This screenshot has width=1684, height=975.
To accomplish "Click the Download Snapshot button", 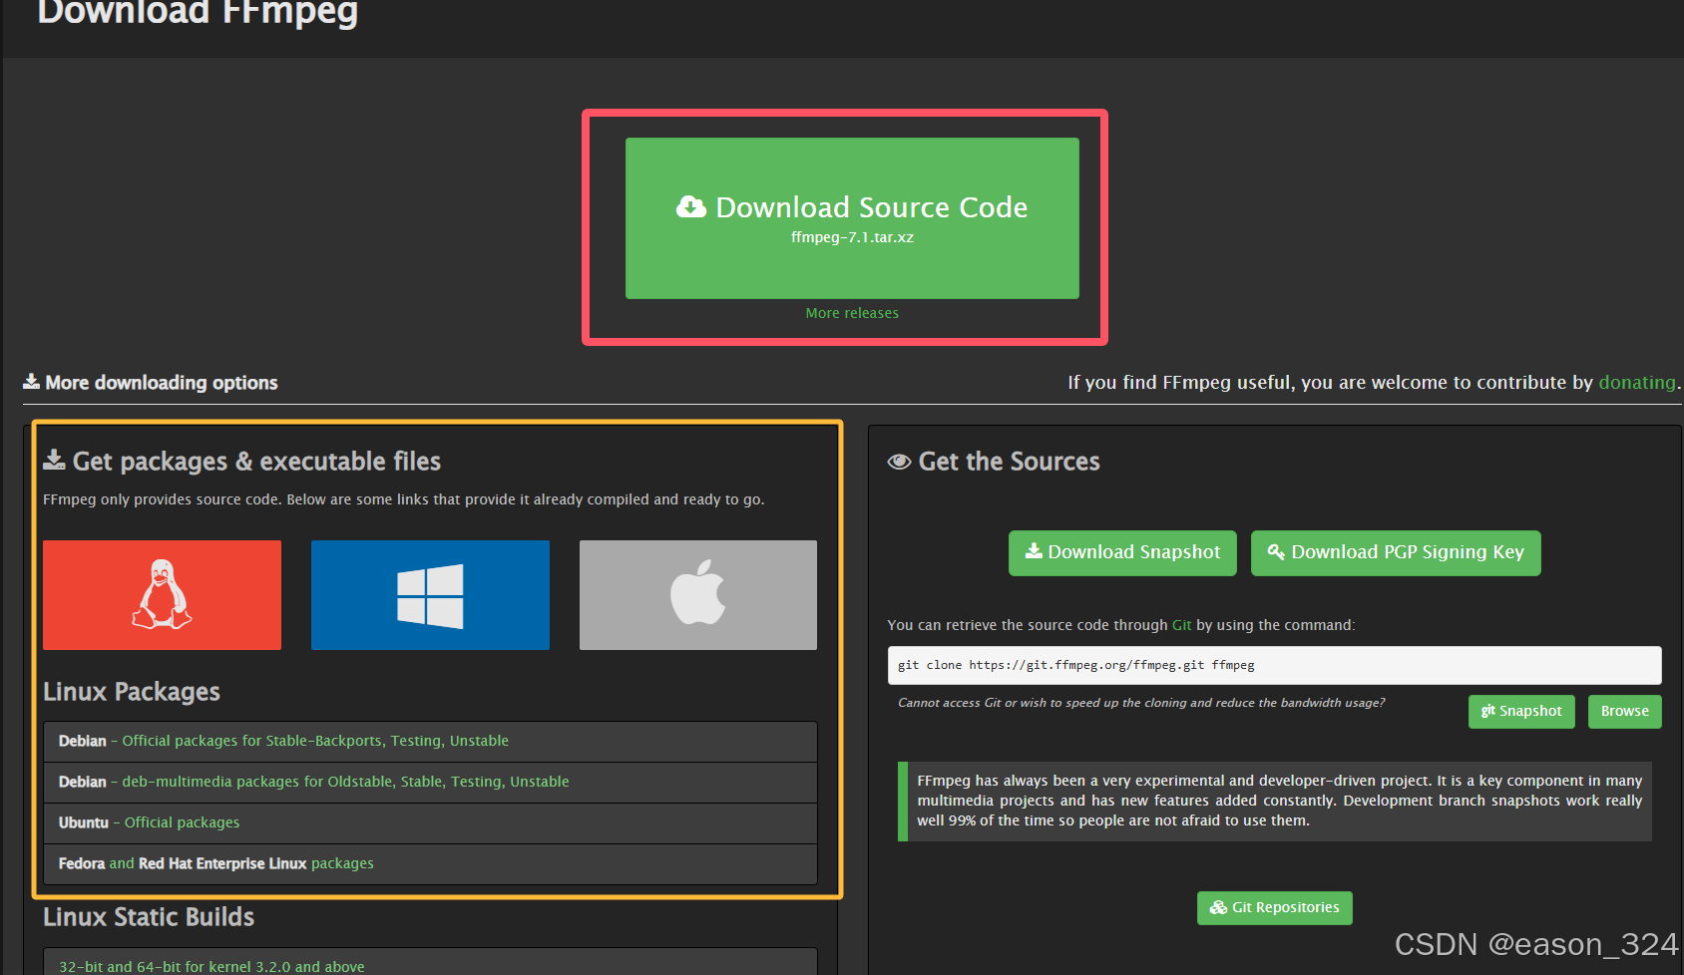I will coord(1122,552).
